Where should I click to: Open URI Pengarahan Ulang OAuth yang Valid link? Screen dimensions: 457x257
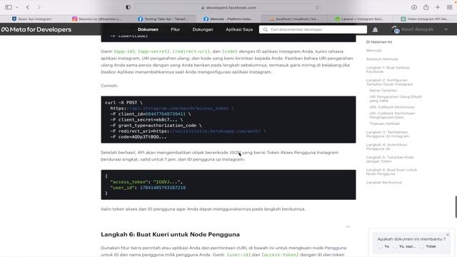click(x=396, y=99)
